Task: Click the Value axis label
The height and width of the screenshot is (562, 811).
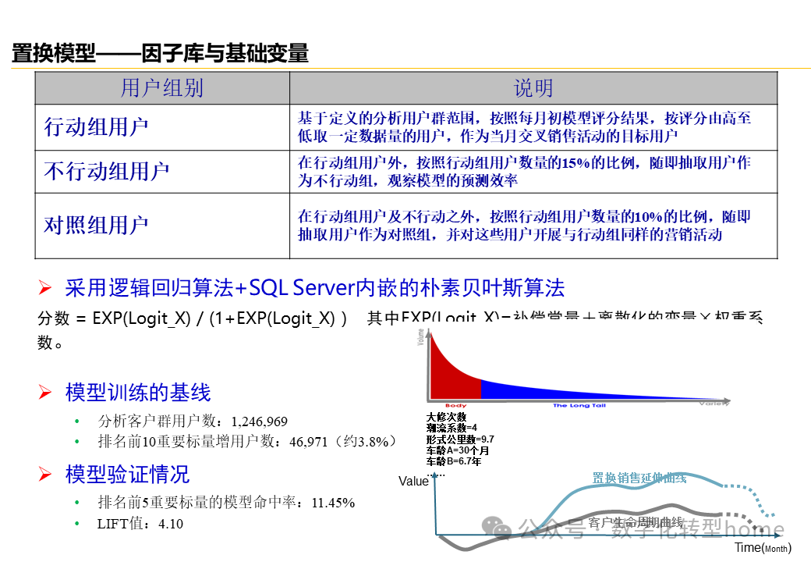Action: click(x=413, y=482)
